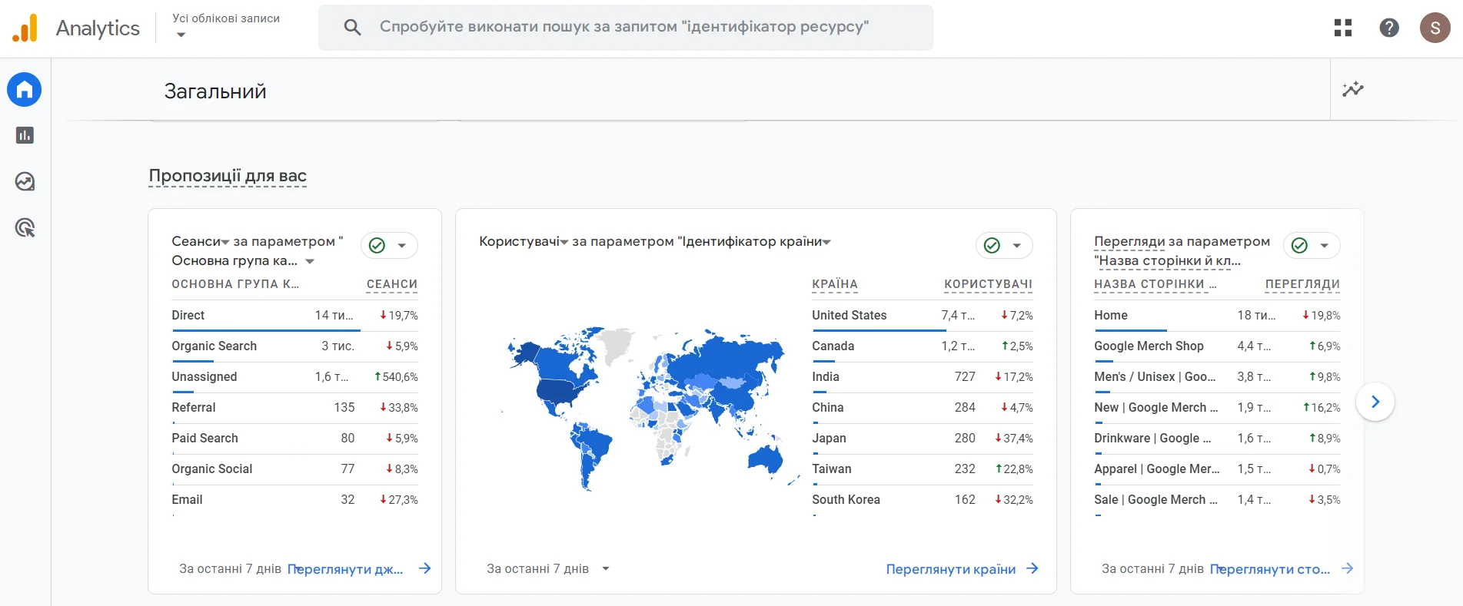Open the account avatar S
Viewport: 1463px width, 606px height.
(1435, 28)
